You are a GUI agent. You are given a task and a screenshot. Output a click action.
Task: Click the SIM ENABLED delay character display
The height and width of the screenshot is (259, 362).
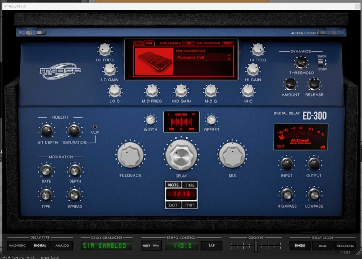pyautogui.click(x=106, y=246)
